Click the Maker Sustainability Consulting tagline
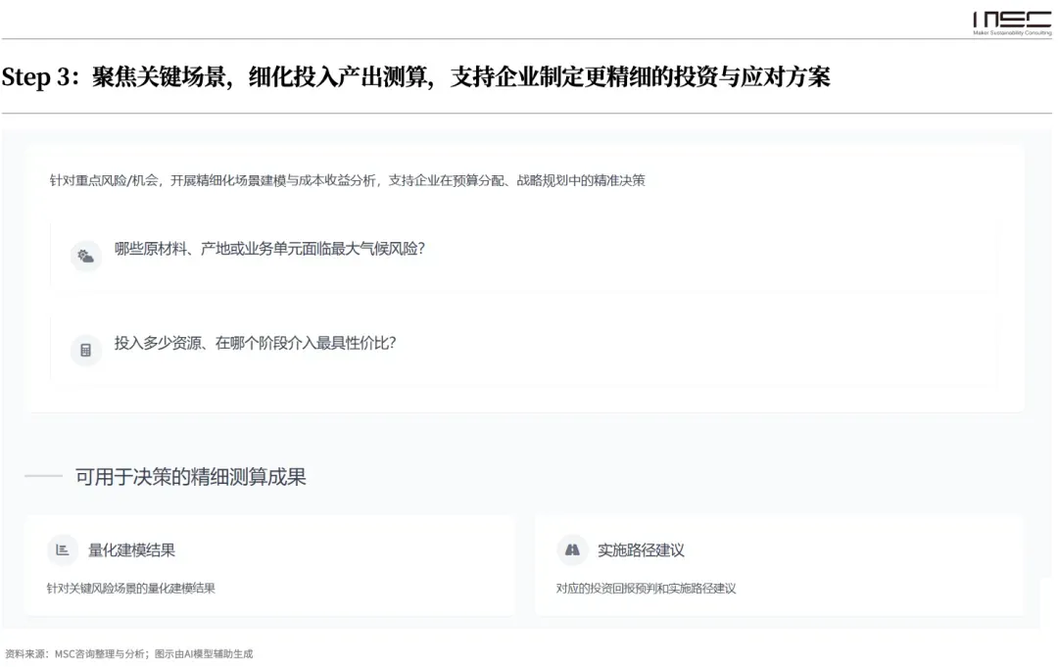This screenshot has width=1058, height=667. pos(1011,33)
